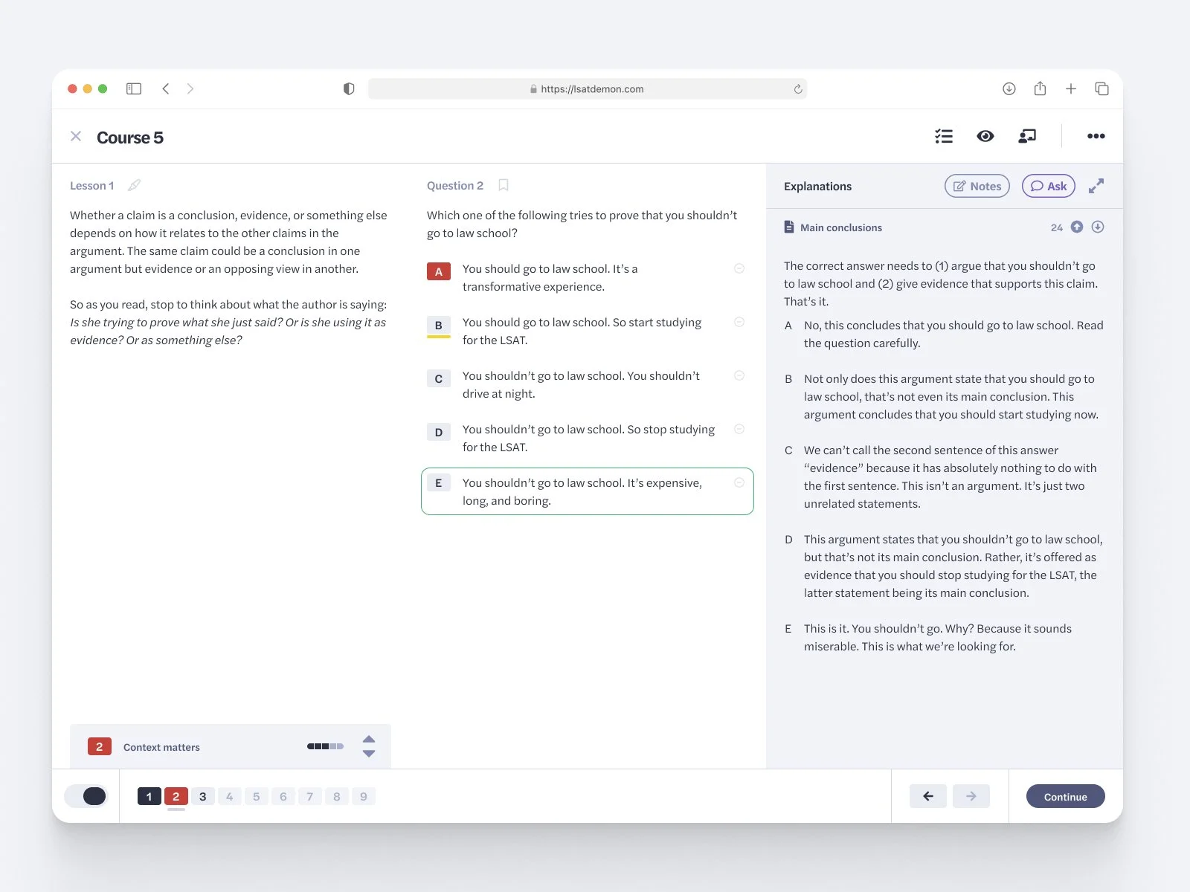Click the previous question left arrow button

coord(928,796)
